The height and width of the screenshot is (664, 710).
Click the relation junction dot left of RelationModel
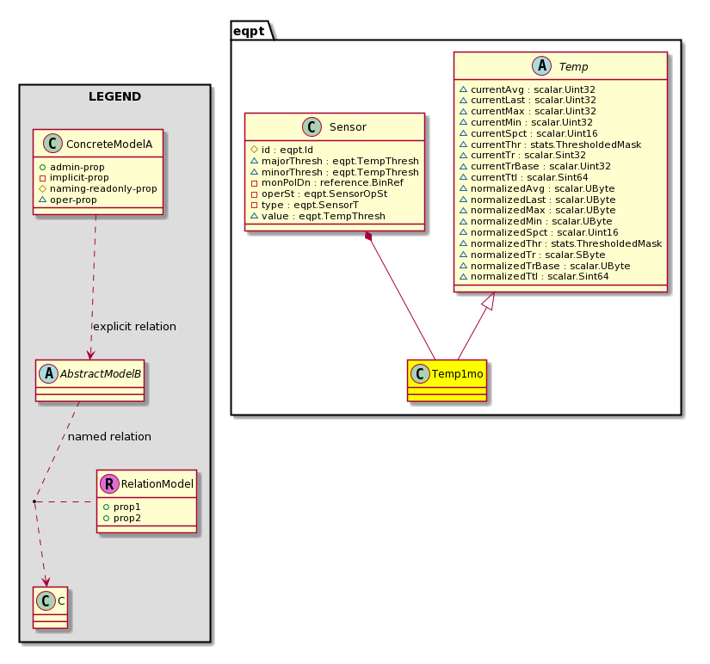coord(34,501)
